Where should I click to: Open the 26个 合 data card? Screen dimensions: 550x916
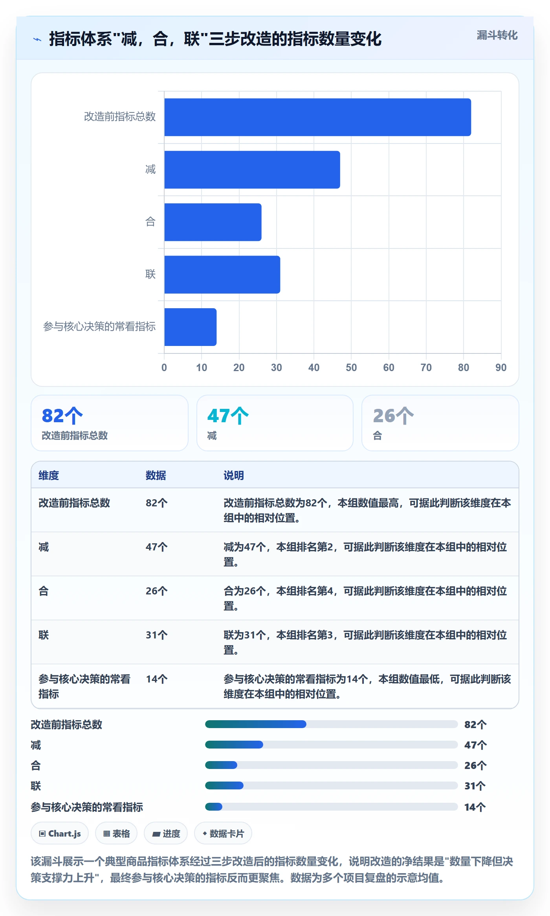440,423
